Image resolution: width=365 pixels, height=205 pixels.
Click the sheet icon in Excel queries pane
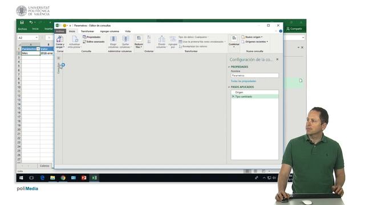tap(301, 81)
